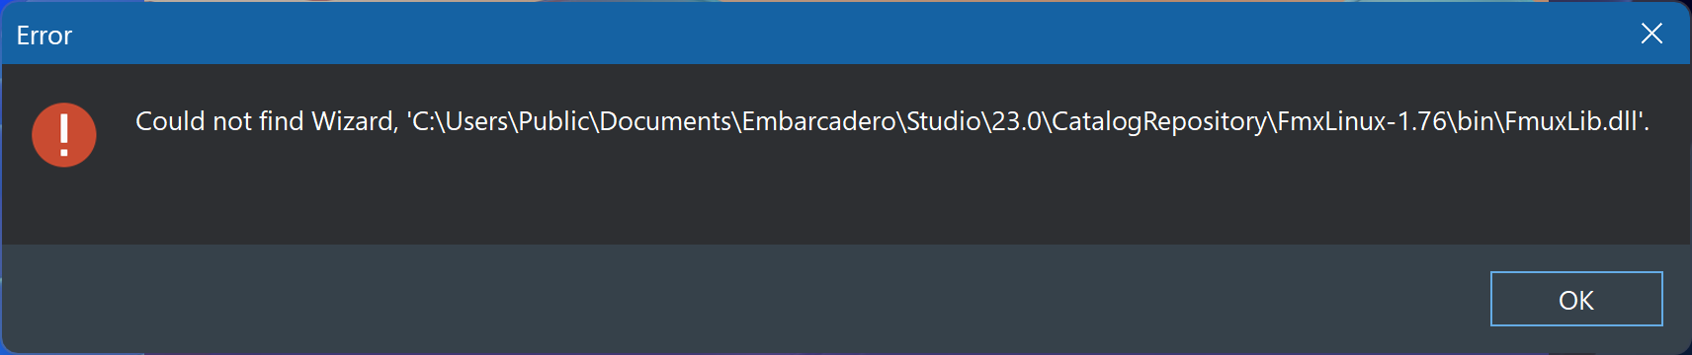Screen dimensions: 1692x355
Task: Close the Error dialog with X
Action: pyautogui.click(x=1651, y=34)
